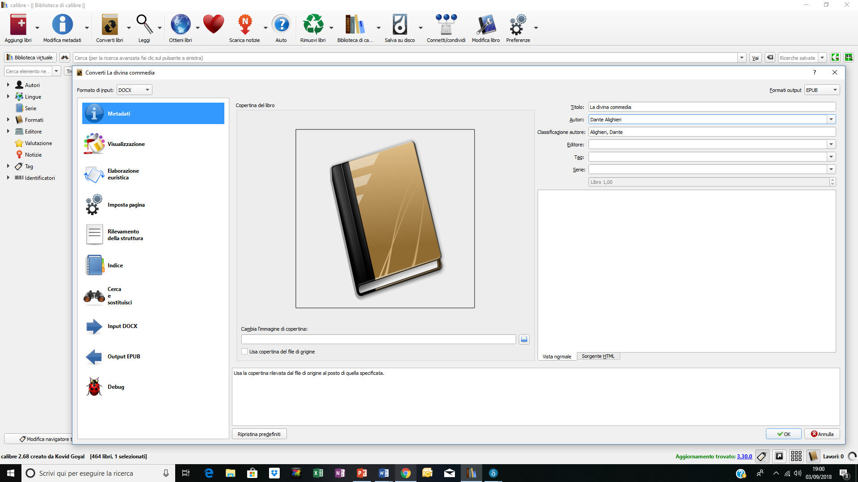Image resolution: width=858 pixels, height=482 pixels.
Task: Click the Classificazione autore input field
Action: 712,132
